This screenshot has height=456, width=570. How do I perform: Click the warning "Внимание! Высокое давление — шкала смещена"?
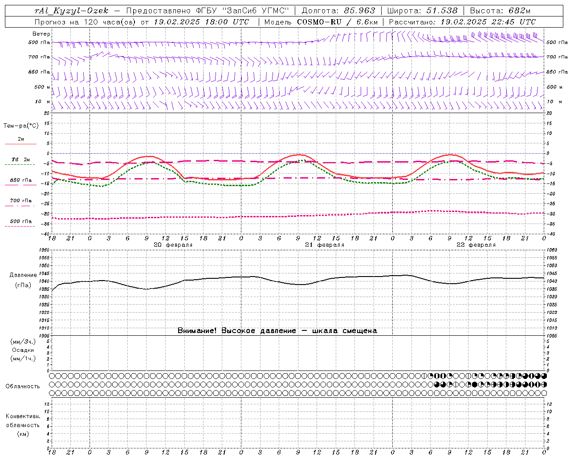pyautogui.click(x=277, y=331)
